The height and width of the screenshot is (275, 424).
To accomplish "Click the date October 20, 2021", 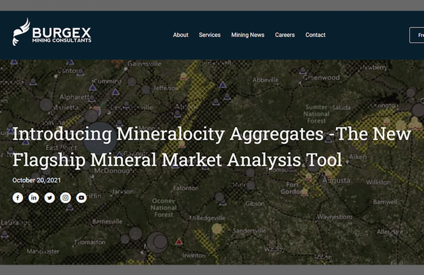I will tap(36, 180).
